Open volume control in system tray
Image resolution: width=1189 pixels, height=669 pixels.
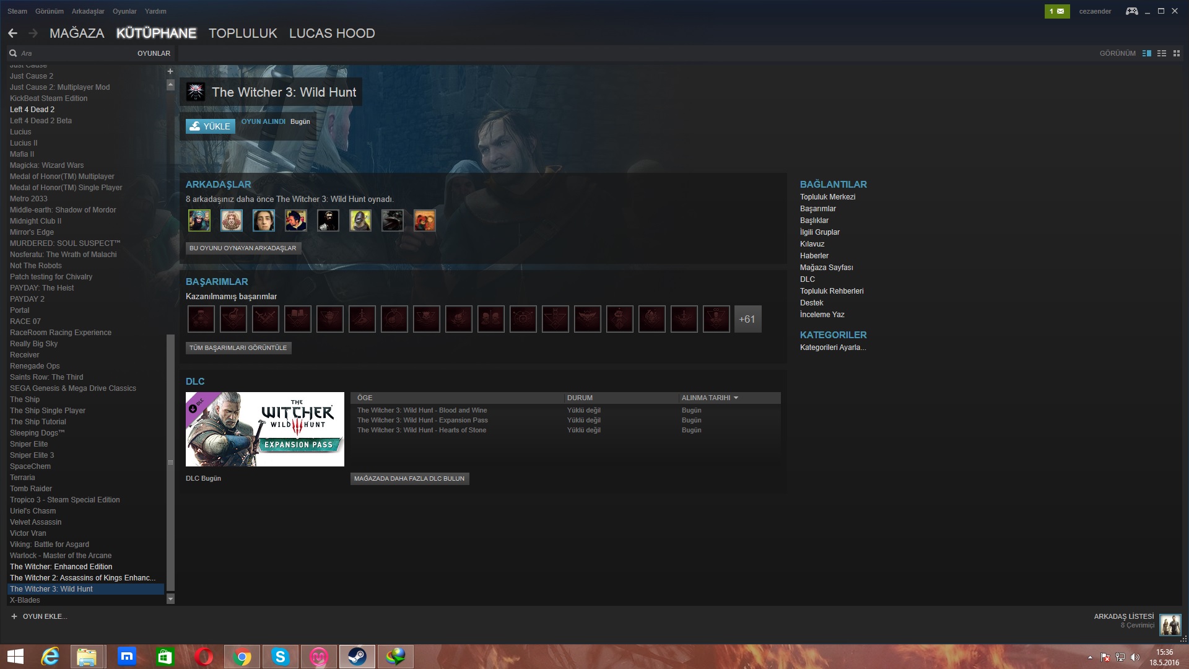(x=1135, y=657)
